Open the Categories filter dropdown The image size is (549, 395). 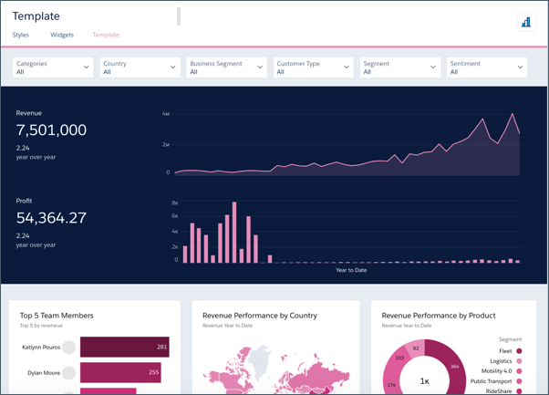tap(53, 68)
